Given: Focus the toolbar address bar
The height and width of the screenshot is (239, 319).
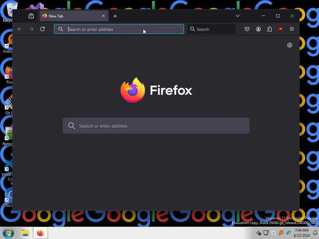Looking at the screenshot, I should pos(119,29).
